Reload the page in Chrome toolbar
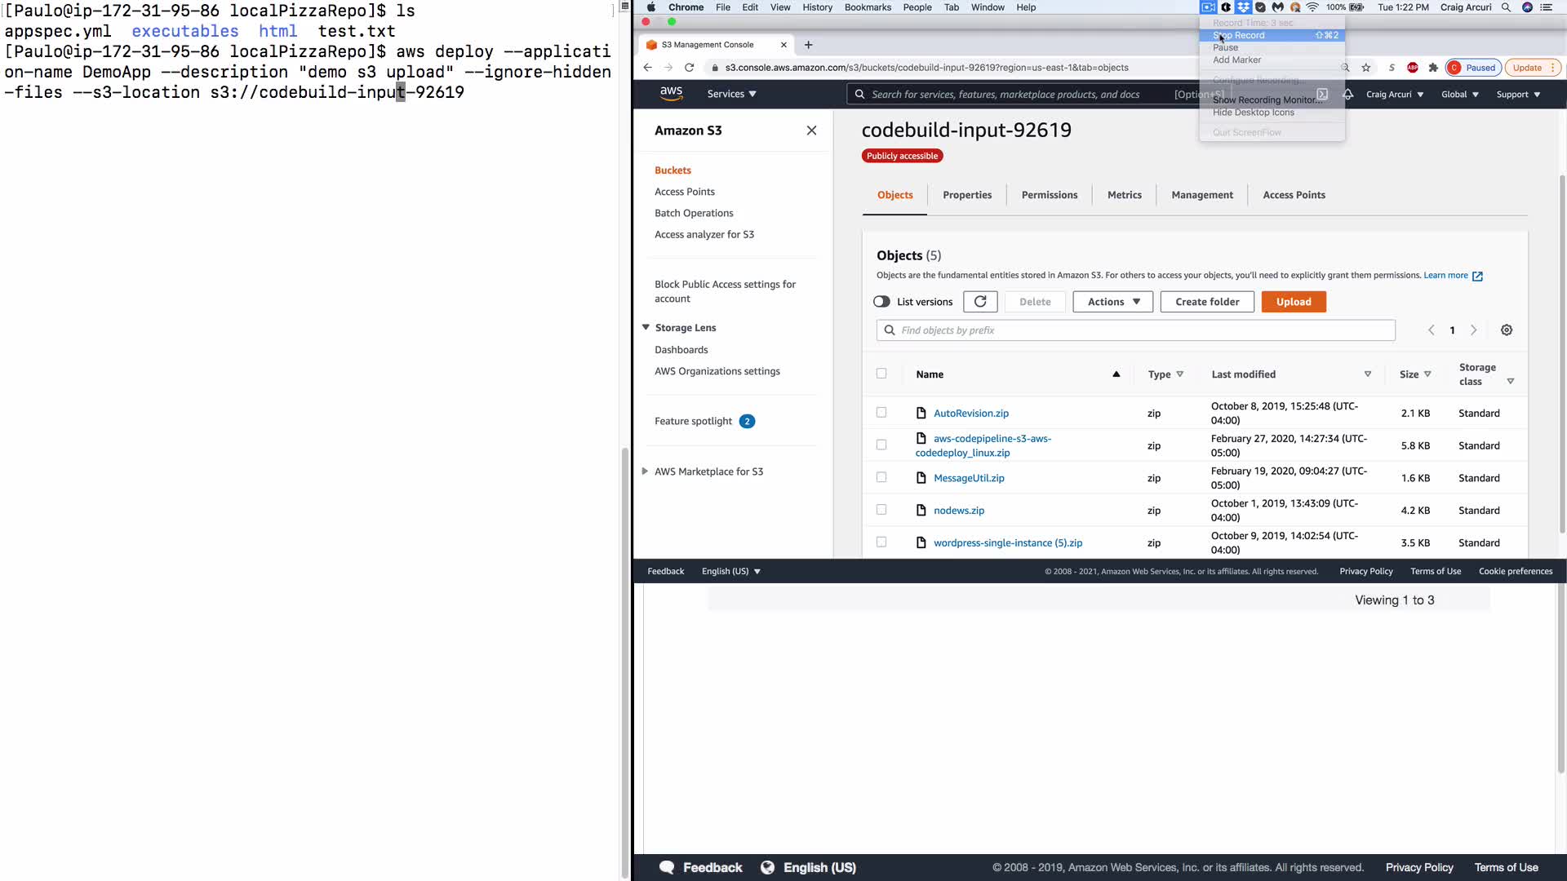Viewport: 1567px width, 881px height. coord(689,68)
